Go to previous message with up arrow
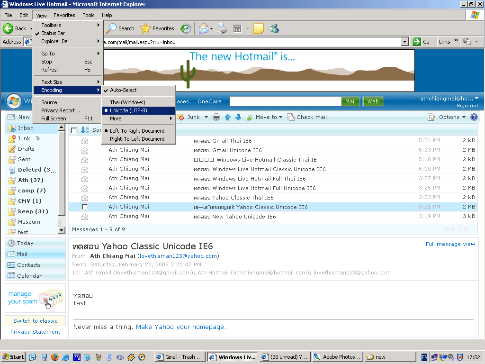 coord(228,118)
